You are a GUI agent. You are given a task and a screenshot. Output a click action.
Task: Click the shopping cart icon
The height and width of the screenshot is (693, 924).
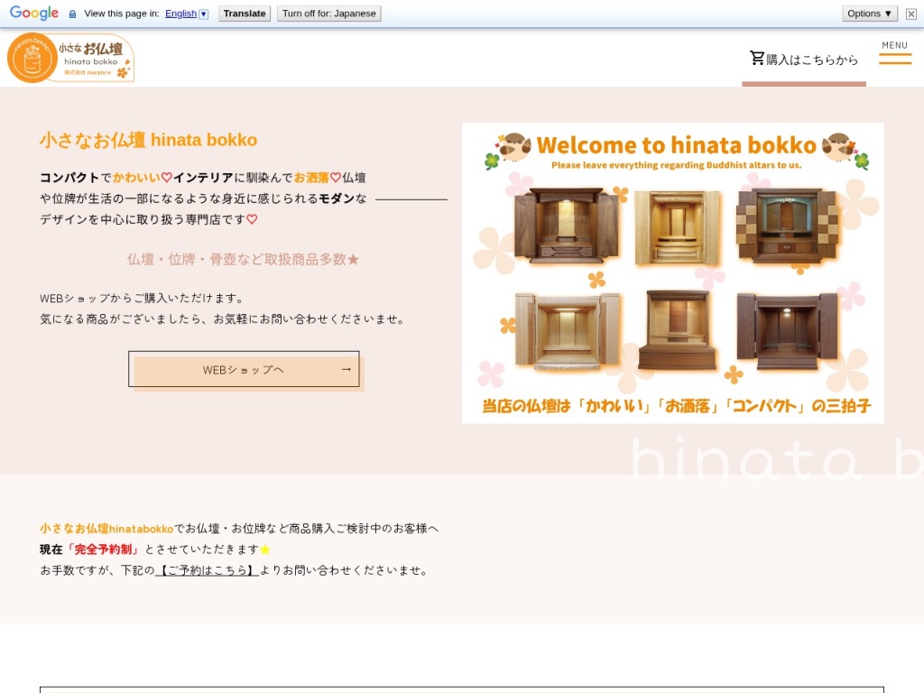[x=756, y=58]
